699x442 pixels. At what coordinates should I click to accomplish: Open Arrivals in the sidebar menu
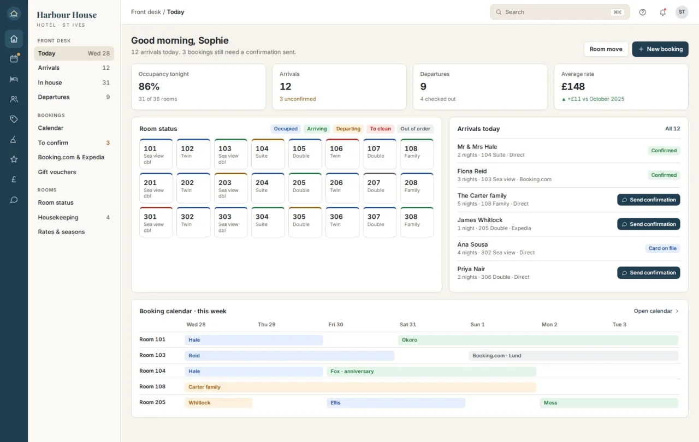tap(74, 68)
